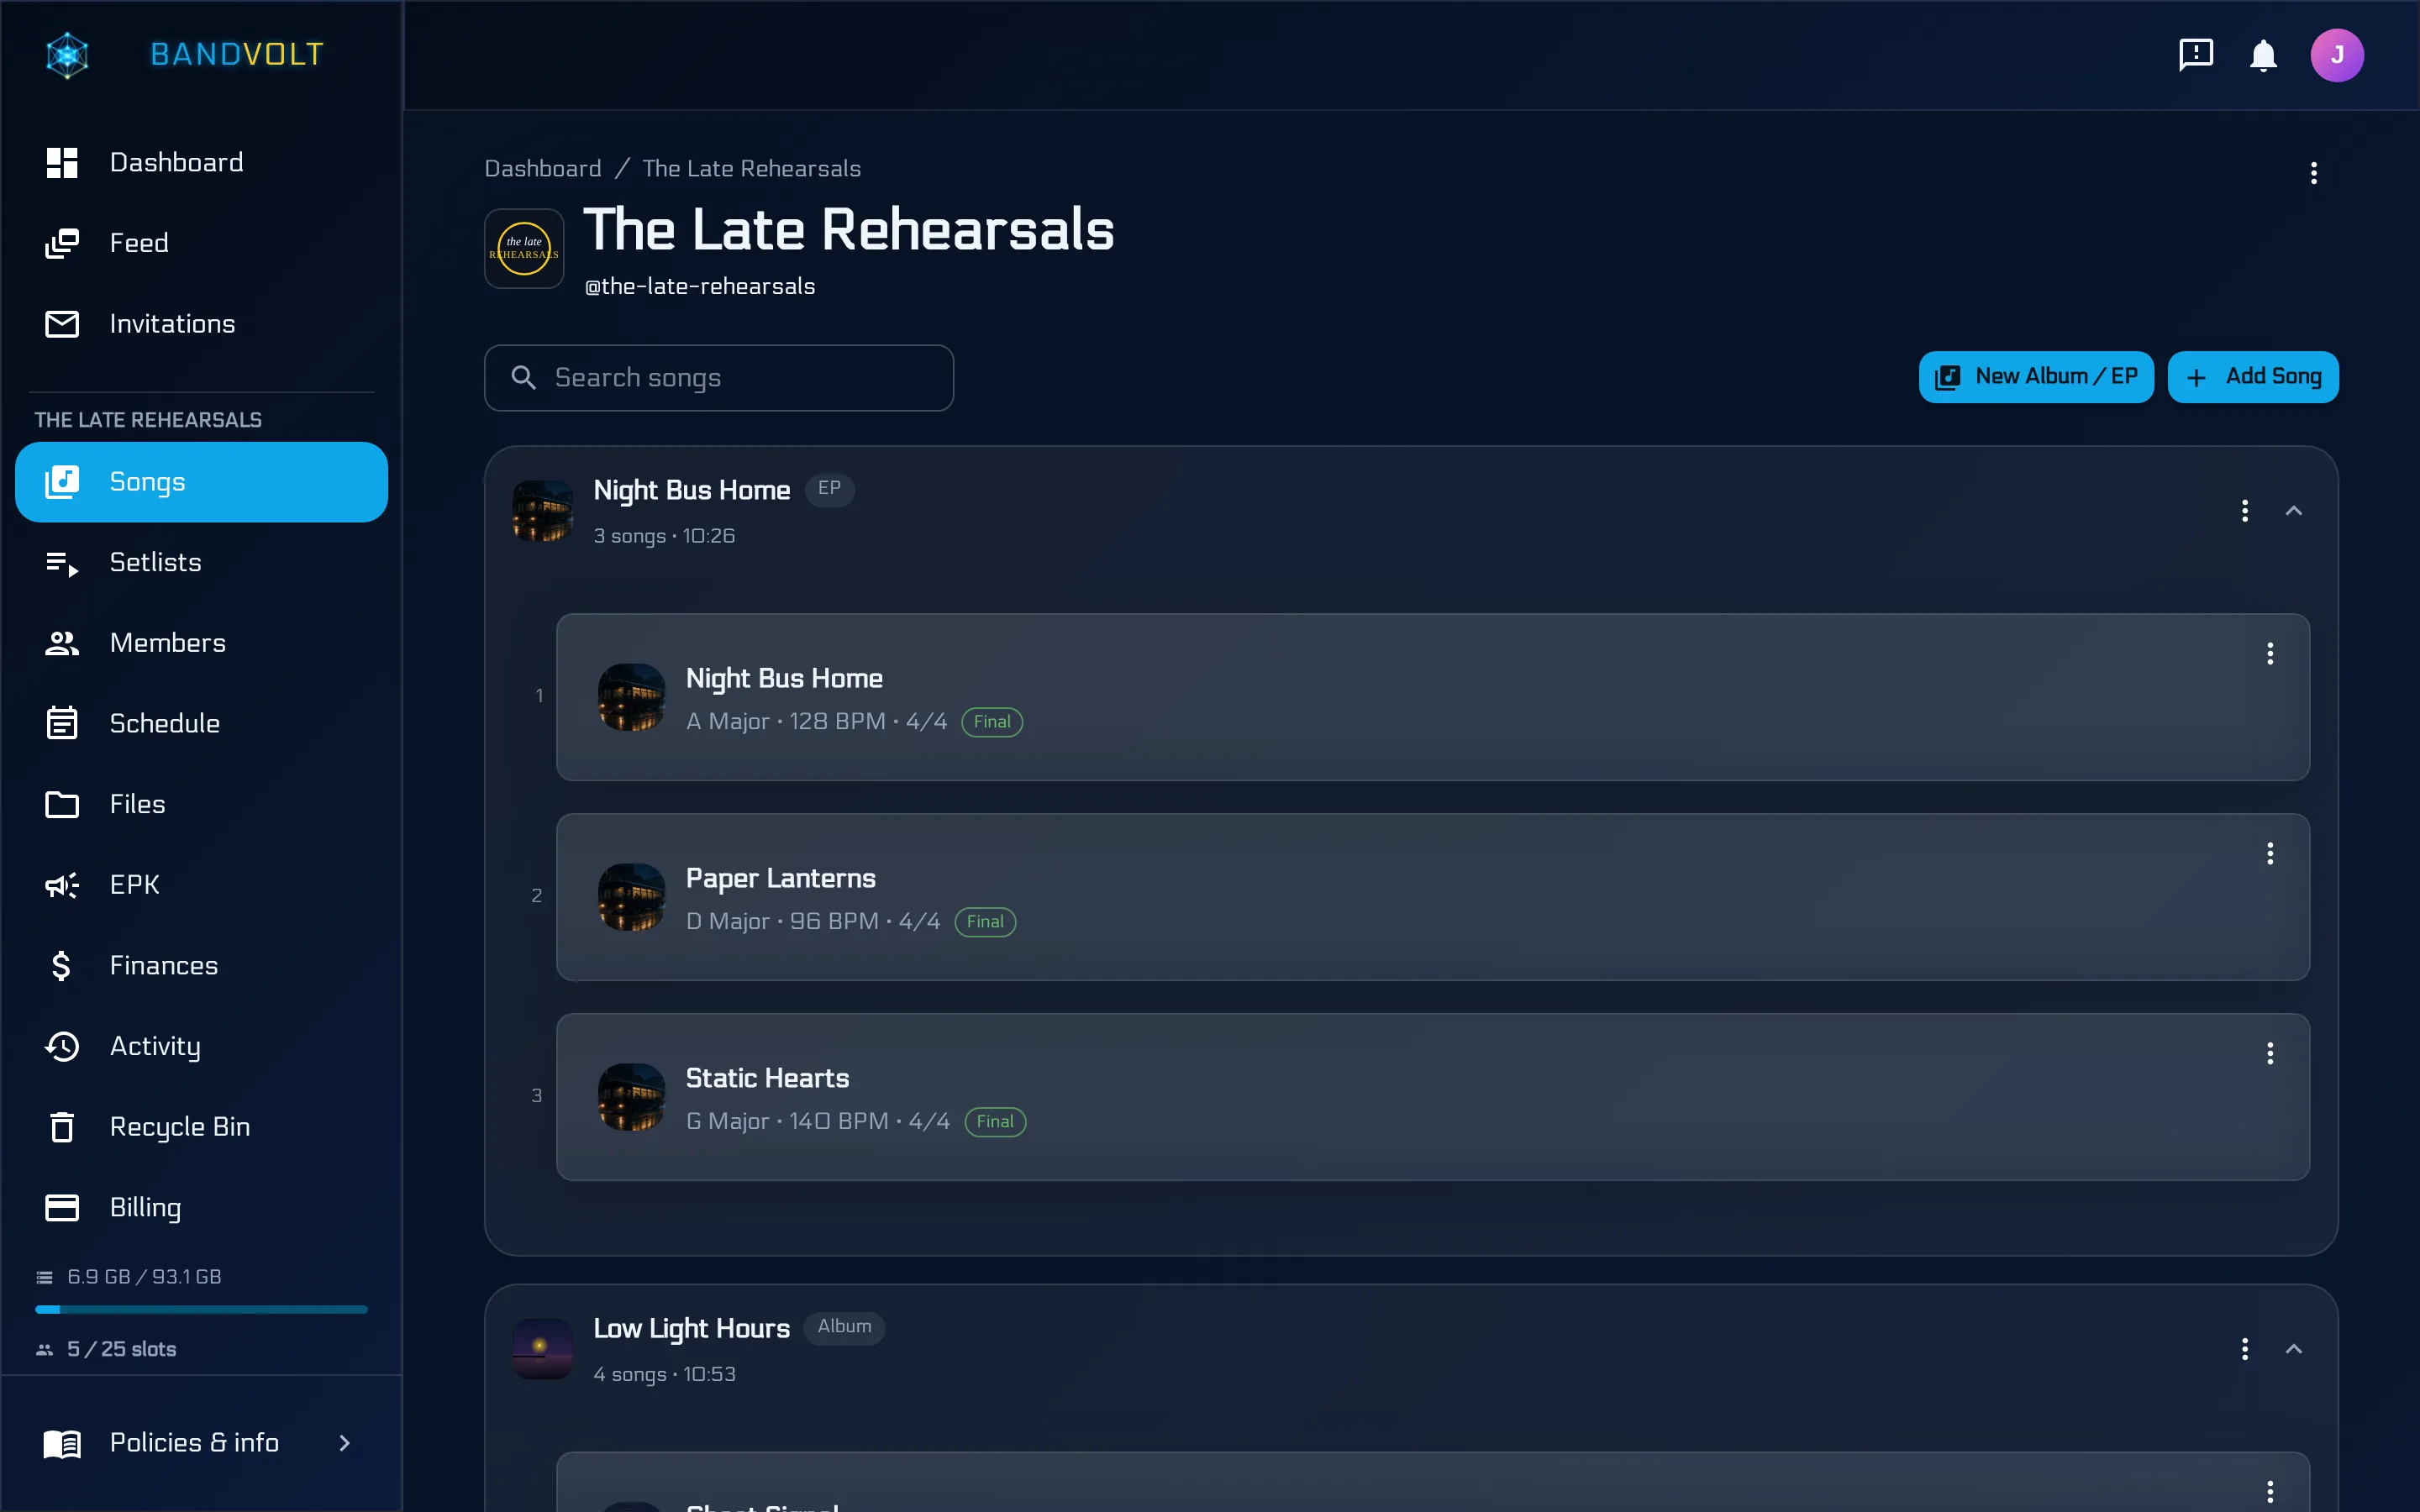Click the search magnifier icon

point(523,377)
